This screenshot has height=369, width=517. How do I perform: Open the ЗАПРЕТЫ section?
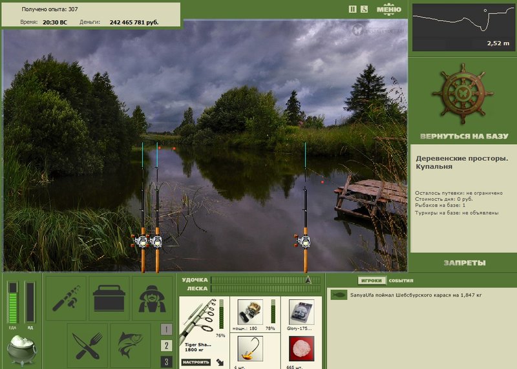(465, 263)
